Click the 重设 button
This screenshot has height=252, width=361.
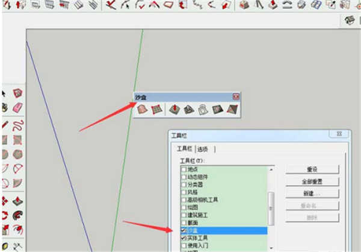[x=312, y=169]
